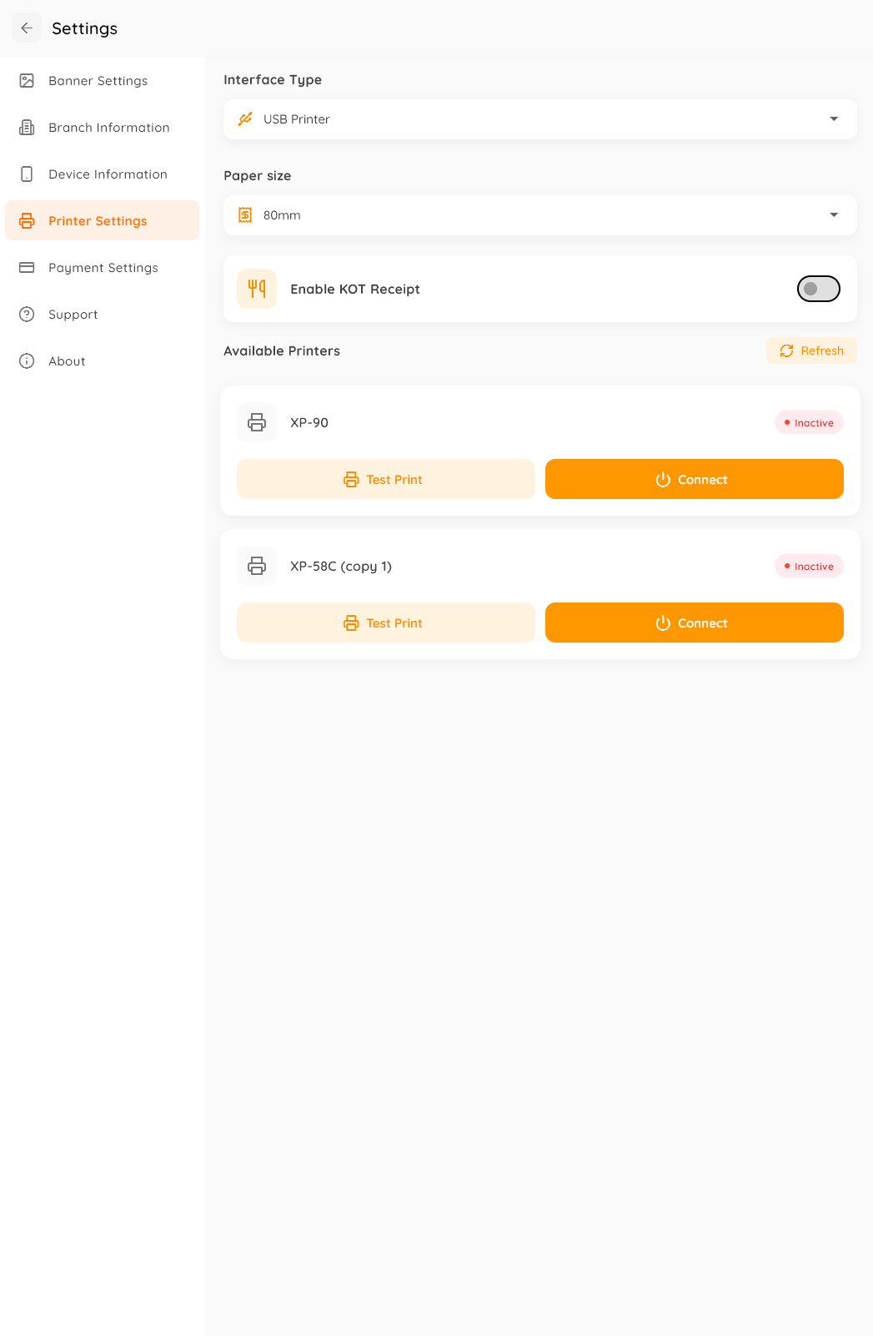Image resolution: width=873 pixels, height=1336 pixels.
Task: Click the Support question mark icon
Action: point(27,314)
